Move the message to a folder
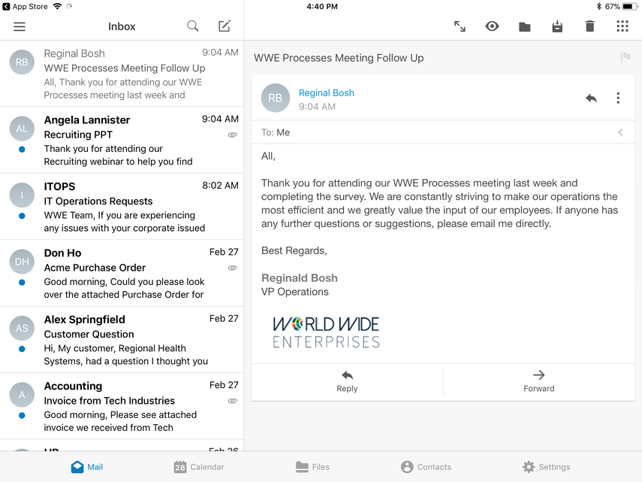This screenshot has height=482, width=642. coord(524,26)
